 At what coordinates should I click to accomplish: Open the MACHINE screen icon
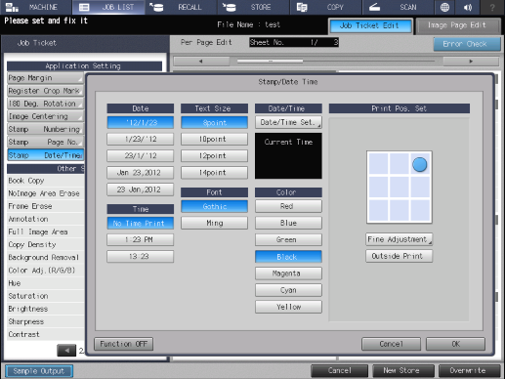[x=12, y=7]
